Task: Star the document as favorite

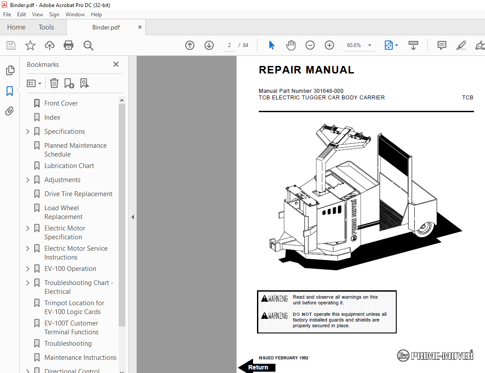Action: (30, 45)
